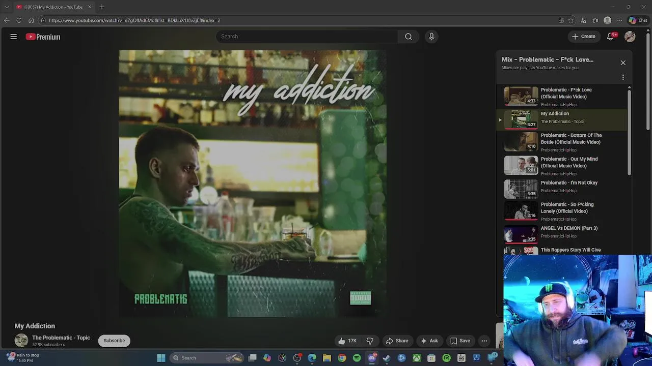Viewport: 652px width, 366px height.
Task: Share the My Addiction video
Action: (x=397, y=341)
